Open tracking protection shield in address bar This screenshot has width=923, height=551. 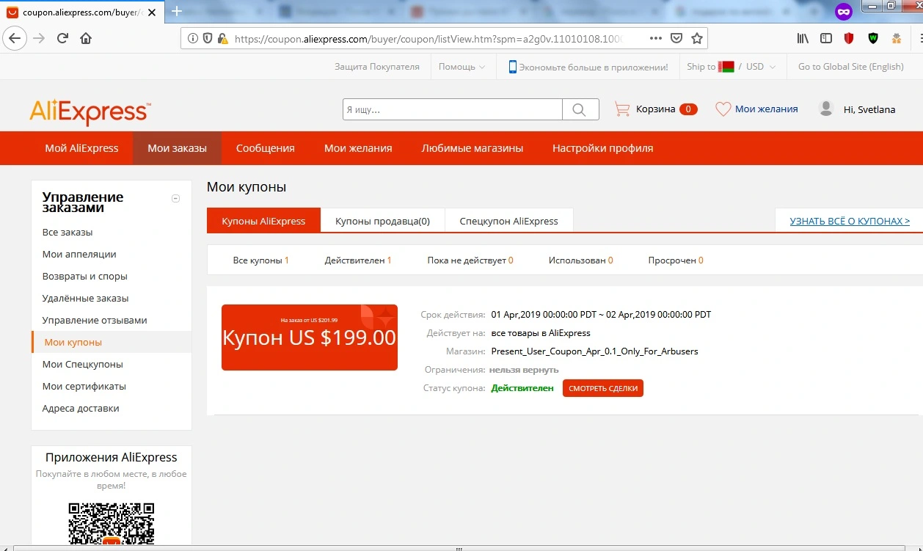(208, 39)
